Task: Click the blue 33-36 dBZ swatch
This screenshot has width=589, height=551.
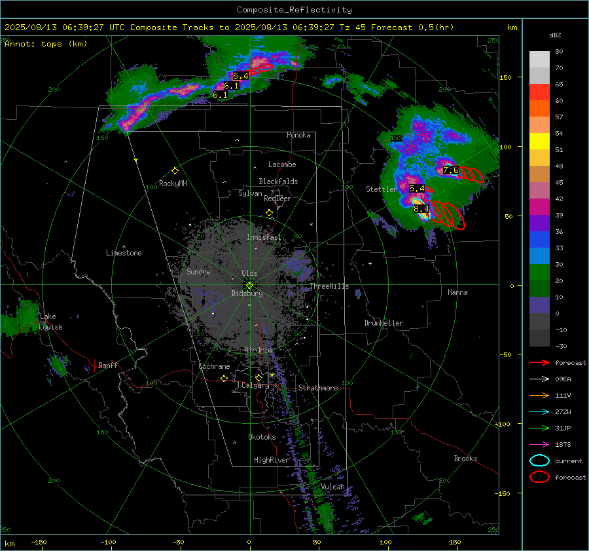Action: tap(539, 240)
